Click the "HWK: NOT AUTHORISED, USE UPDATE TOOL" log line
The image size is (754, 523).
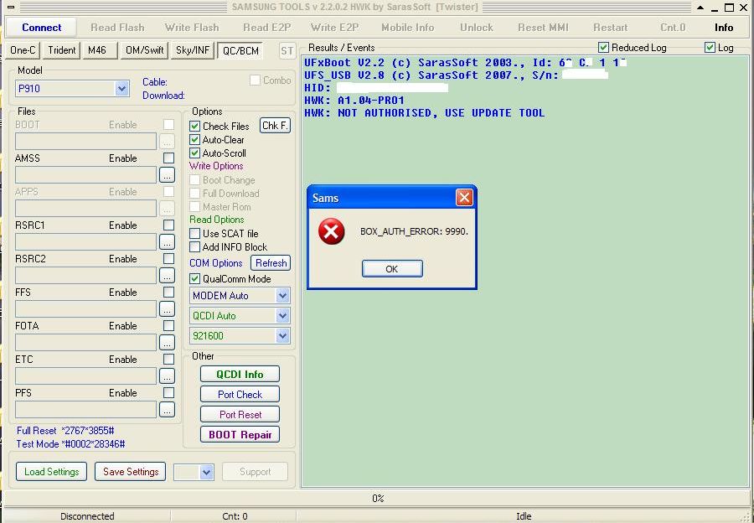[424, 113]
